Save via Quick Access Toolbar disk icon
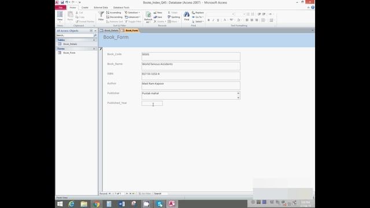 pos(62,2)
